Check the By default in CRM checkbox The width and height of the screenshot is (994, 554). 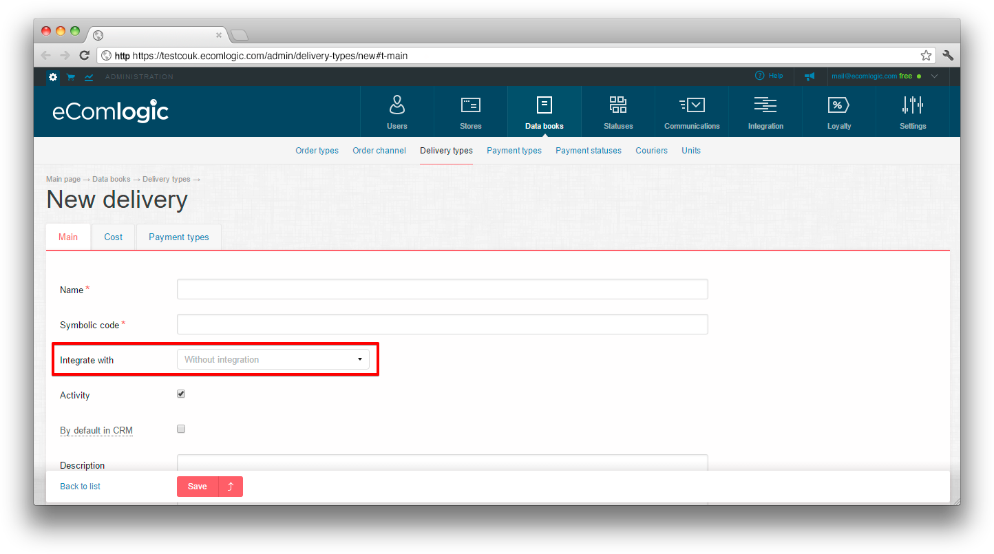point(181,429)
